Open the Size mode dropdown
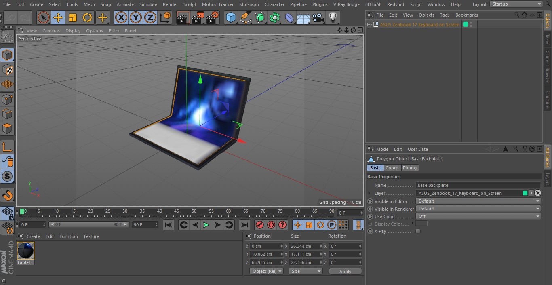Image resolution: width=552 pixels, height=285 pixels. [305, 271]
